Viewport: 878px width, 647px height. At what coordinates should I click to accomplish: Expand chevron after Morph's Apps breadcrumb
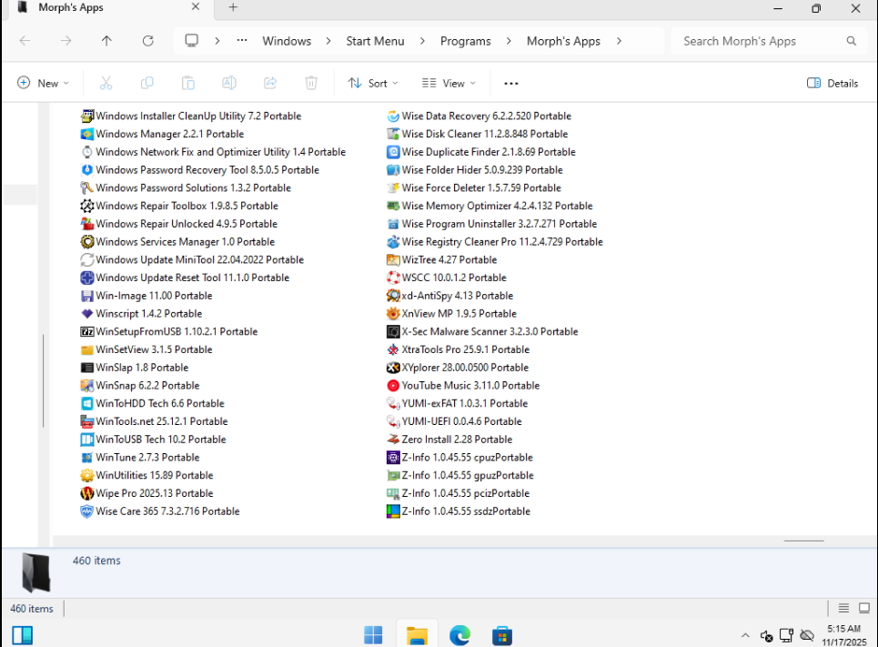(x=619, y=41)
